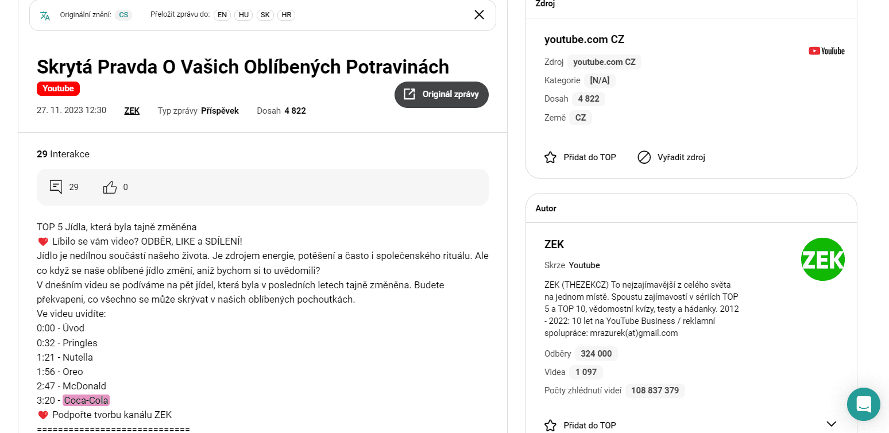Screen dimensions: 889x433
Task: Click the article title Skrytá Pravda
Action: pyautogui.click(x=243, y=67)
